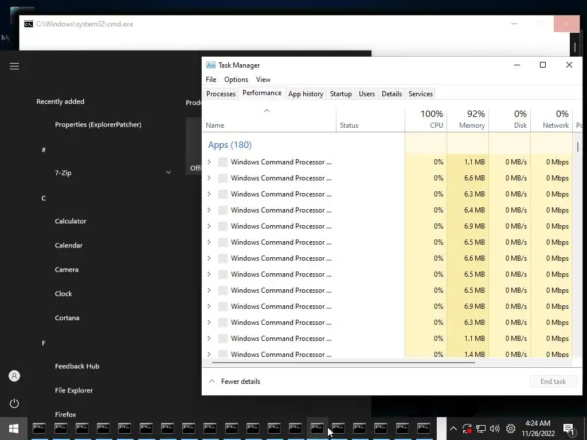587x440 pixels.
Task: Sort by the CPU column header
Action: coord(426,120)
